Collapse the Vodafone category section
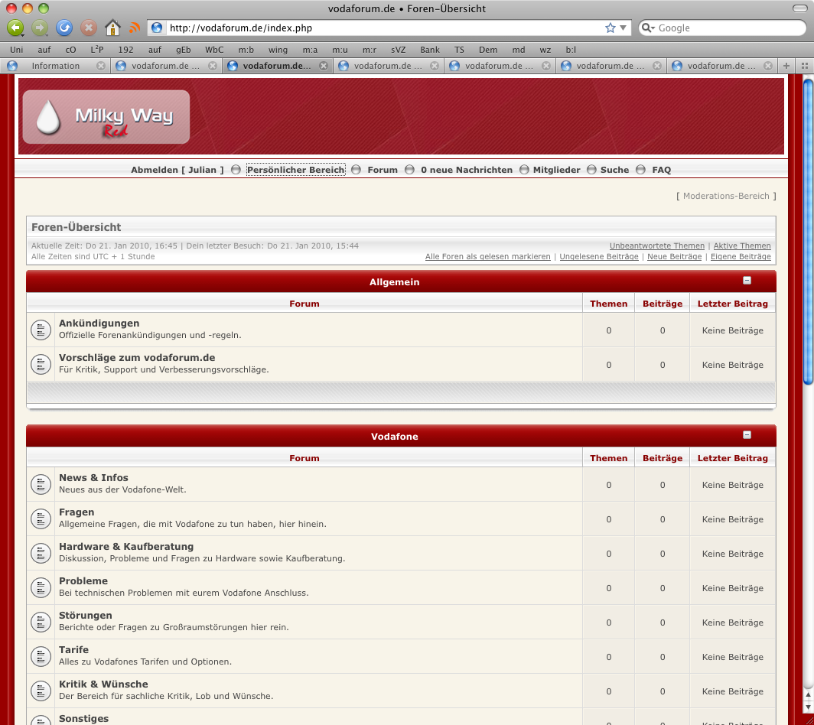Viewport: 814px width, 725px height. click(747, 435)
